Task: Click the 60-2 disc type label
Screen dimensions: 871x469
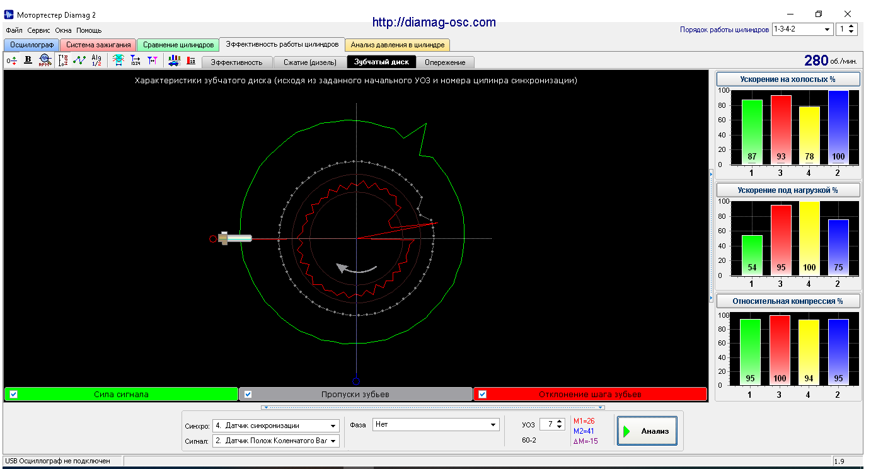Action: [529, 440]
